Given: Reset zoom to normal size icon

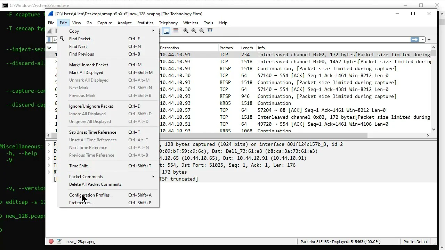Looking at the screenshot, I should click(x=202, y=31).
